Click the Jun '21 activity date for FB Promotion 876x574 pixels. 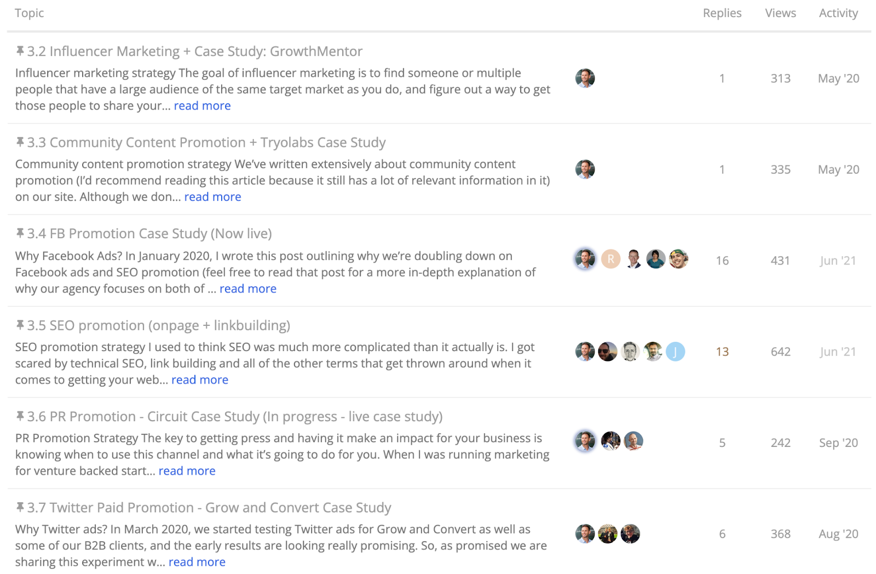click(838, 261)
